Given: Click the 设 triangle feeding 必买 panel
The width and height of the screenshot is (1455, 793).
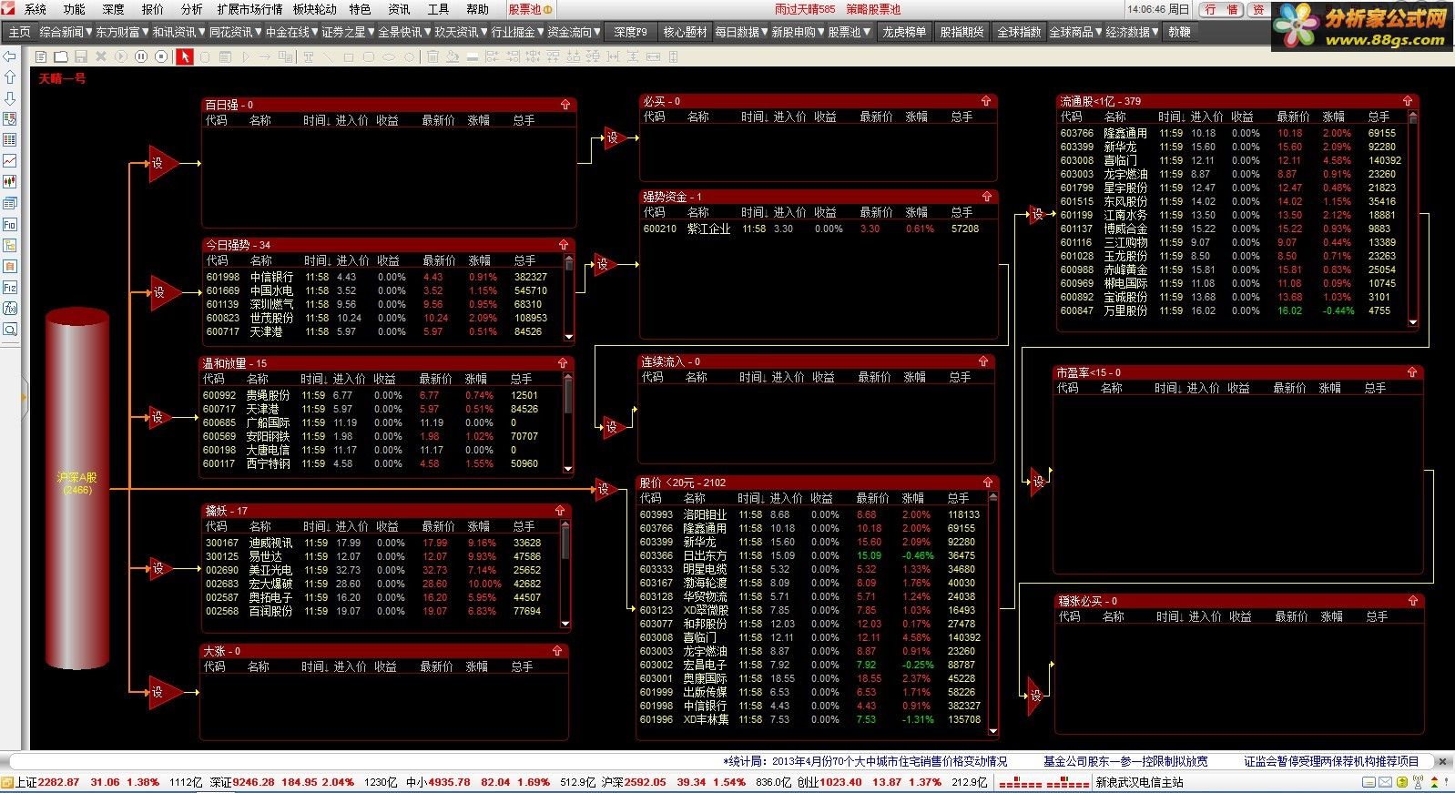Looking at the screenshot, I should click(616, 137).
